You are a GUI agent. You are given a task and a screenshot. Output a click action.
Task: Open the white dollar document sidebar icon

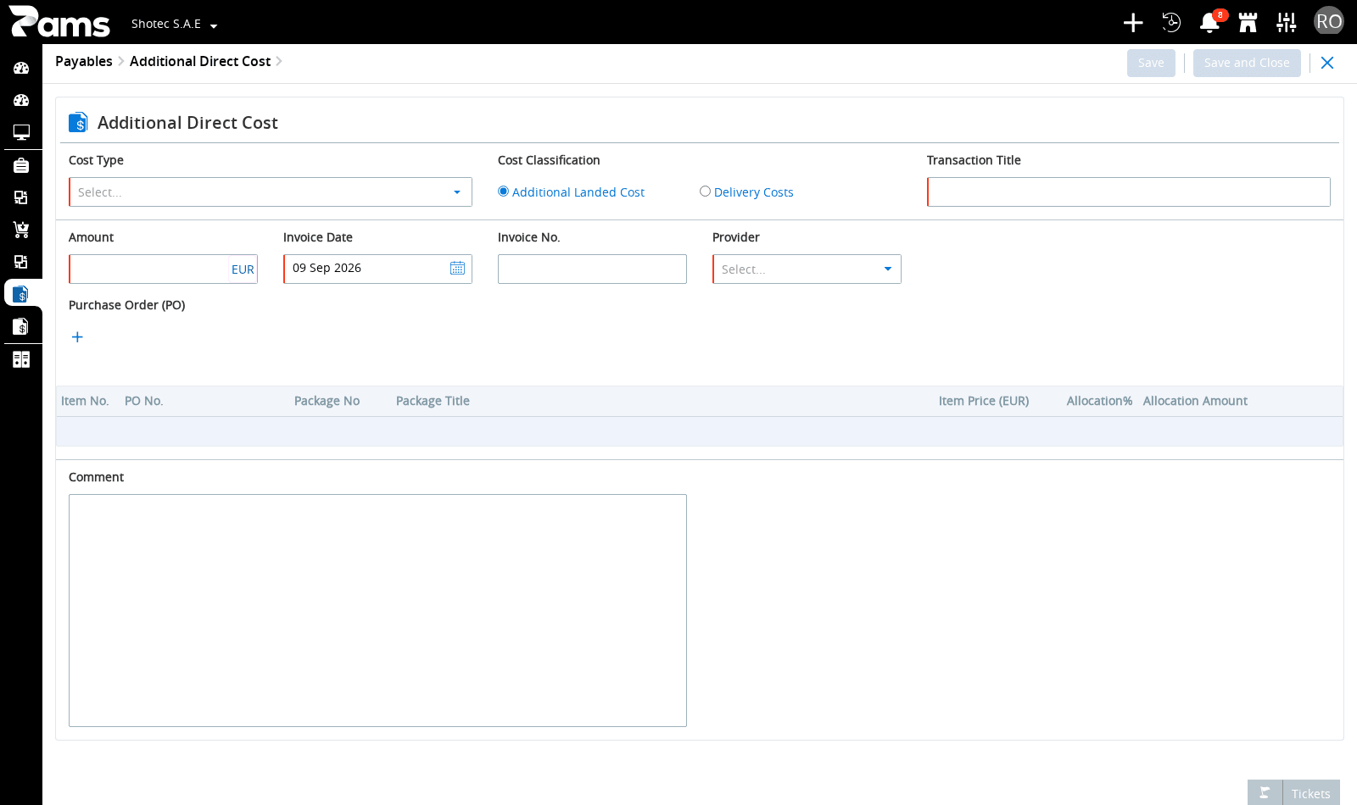[21, 326]
